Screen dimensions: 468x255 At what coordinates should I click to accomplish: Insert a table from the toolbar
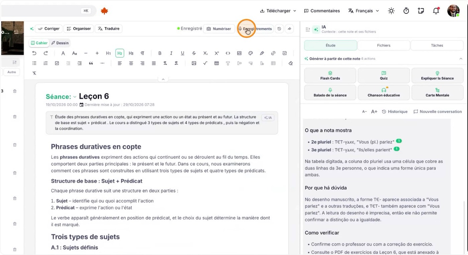coord(217,63)
